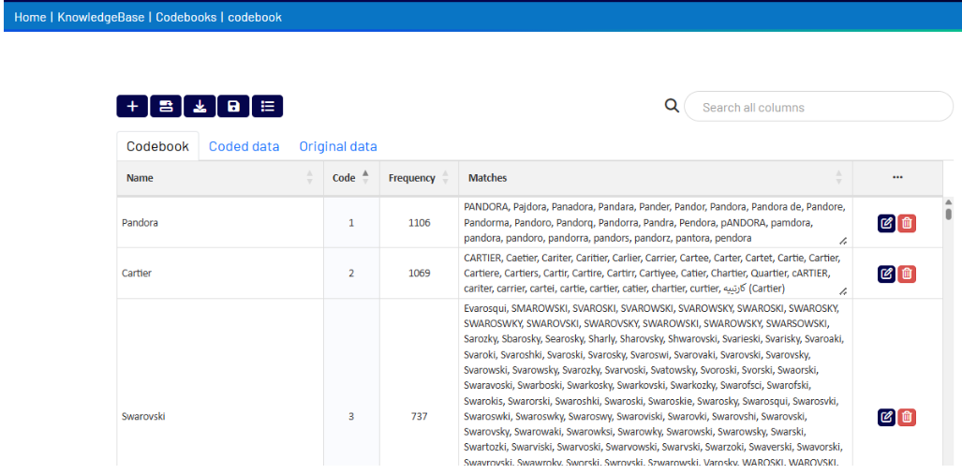Click the Swarovski matches text
This screenshot has height=474, width=962.
654,385
